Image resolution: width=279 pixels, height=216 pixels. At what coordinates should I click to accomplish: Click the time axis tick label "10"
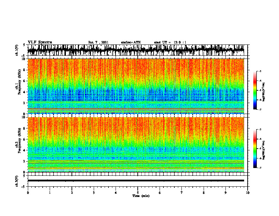(x=248, y=193)
